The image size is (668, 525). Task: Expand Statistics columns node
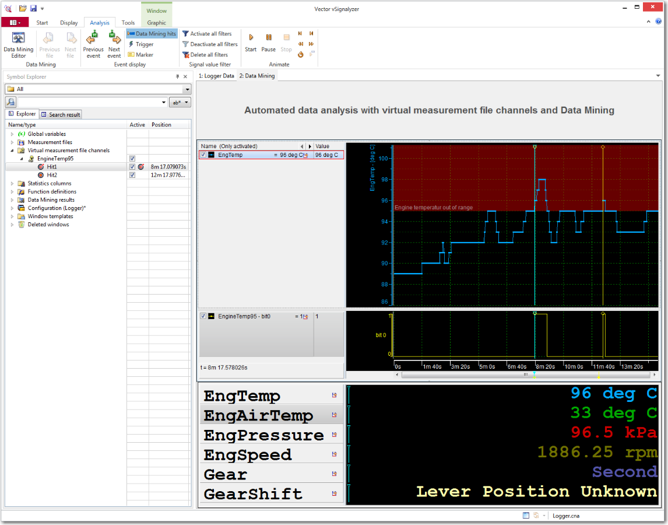(x=12, y=183)
